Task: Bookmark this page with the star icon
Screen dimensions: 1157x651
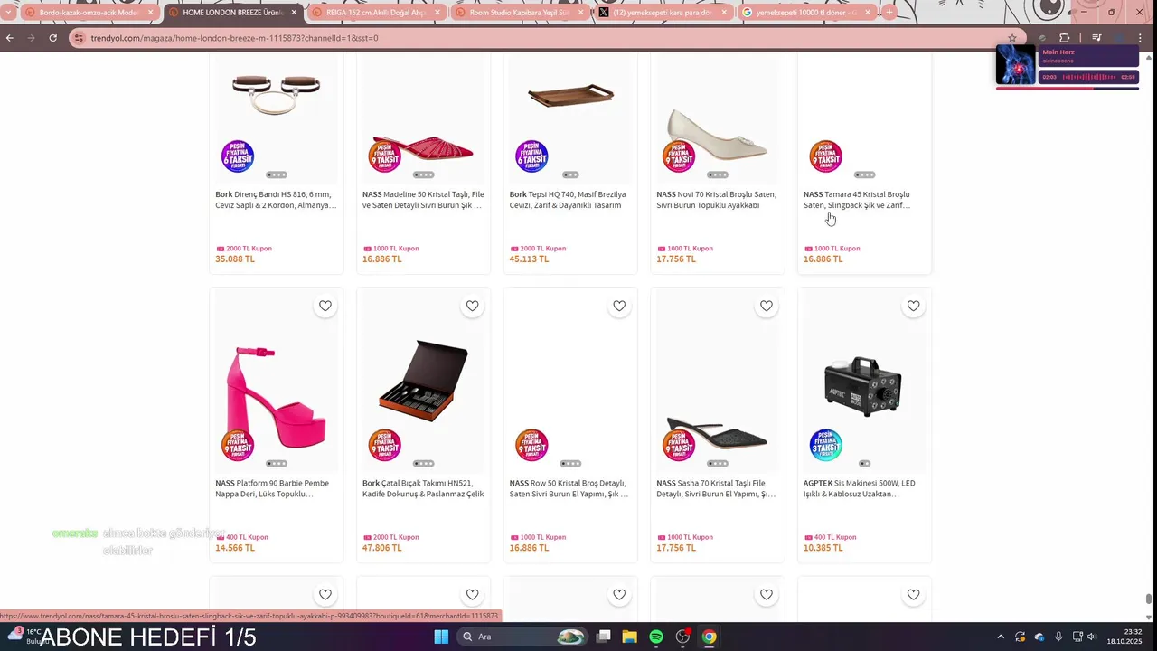Action: tap(1012, 38)
